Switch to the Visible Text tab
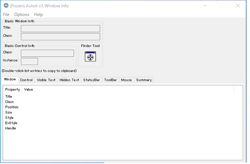The width and height of the screenshot is (250, 164). click(46, 80)
